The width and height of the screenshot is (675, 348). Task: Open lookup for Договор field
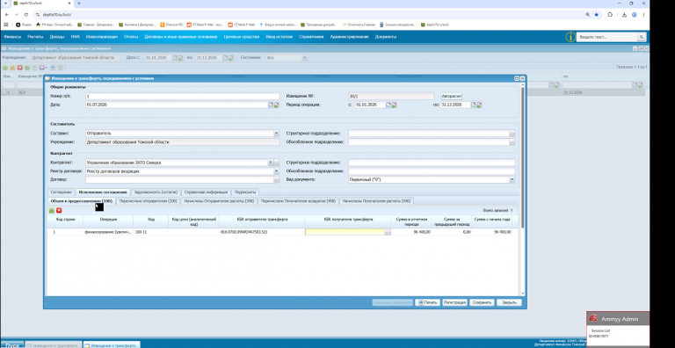pos(277,179)
